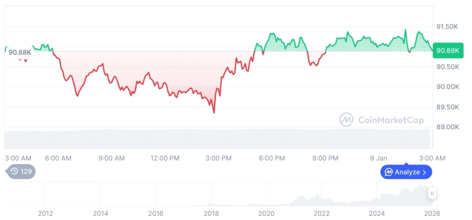Viewport: 472px width, 220px height.
Task: Click the lowest red dip on price chart
Action: [213, 112]
